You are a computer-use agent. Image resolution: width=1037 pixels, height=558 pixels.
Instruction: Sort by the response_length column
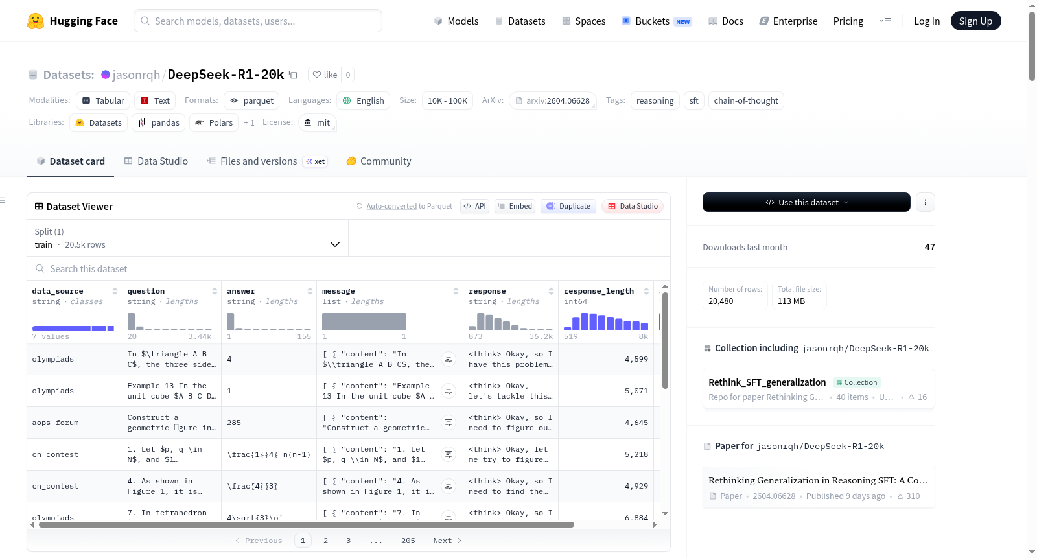(646, 291)
